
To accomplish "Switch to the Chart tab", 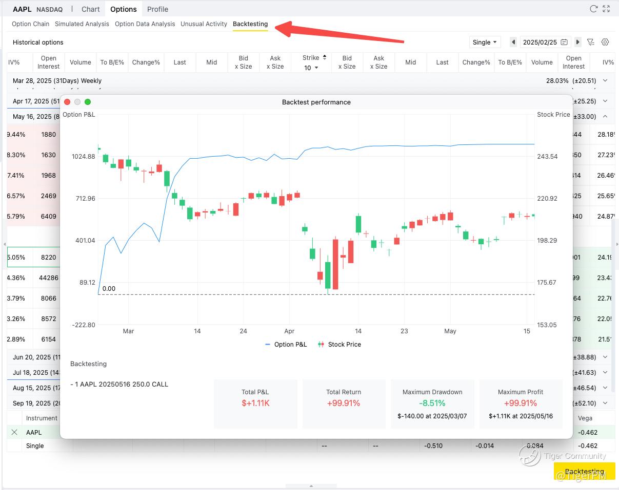I will tap(91, 9).
